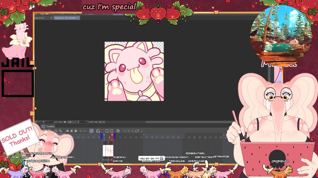Viewport: 318px width, 178px height.
Task: Click the emote artwork on the canvas
Action: click(134, 71)
